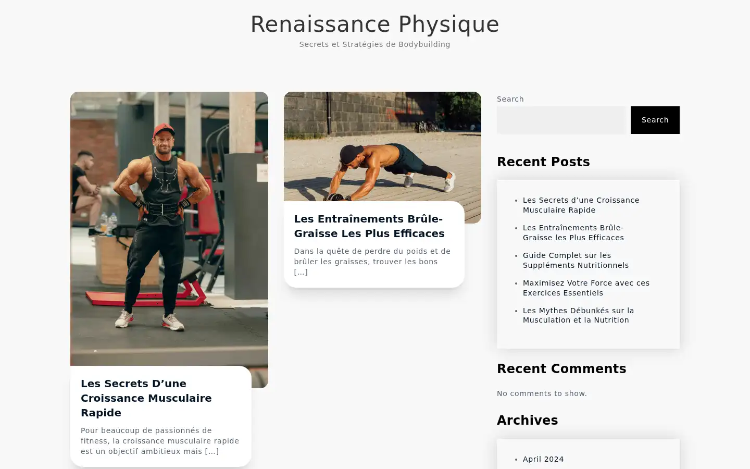The image size is (750, 469).
Task: Click the Search label above the input
Action: [x=510, y=99]
